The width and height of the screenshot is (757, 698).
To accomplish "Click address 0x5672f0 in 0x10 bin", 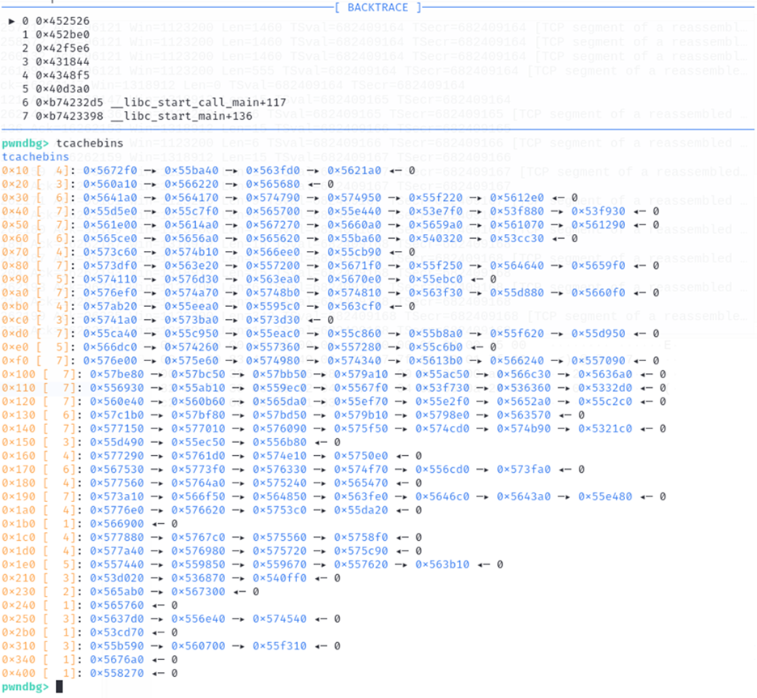I will tap(110, 170).
